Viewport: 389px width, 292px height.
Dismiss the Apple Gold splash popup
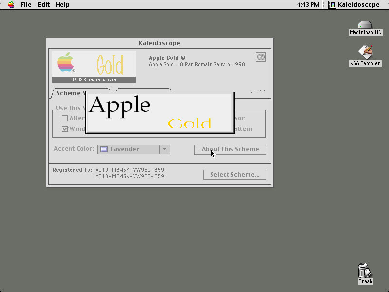[160, 112]
